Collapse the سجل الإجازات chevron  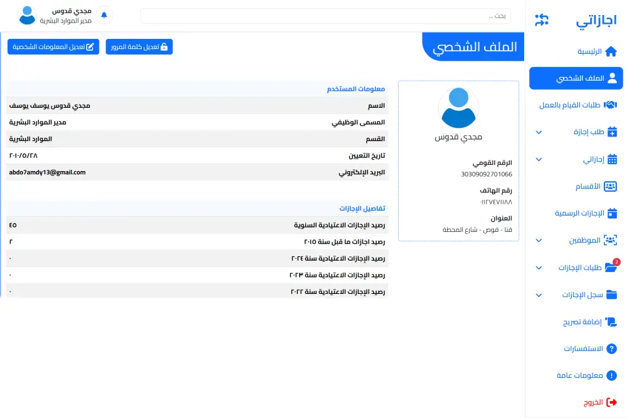pyautogui.click(x=538, y=295)
